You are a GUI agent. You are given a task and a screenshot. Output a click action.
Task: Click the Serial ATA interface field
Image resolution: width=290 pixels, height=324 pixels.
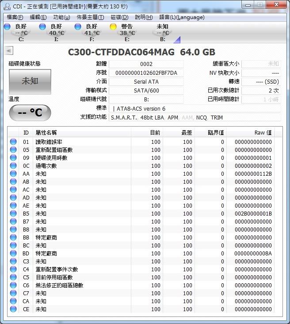(146, 82)
